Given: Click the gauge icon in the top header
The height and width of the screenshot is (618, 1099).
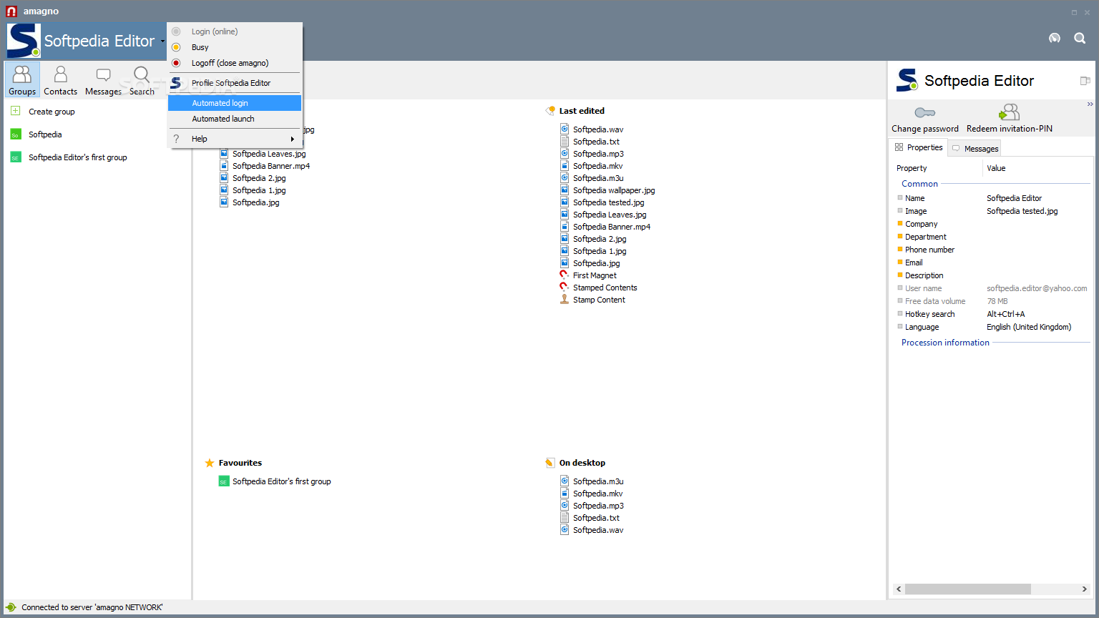Looking at the screenshot, I should [1055, 38].
